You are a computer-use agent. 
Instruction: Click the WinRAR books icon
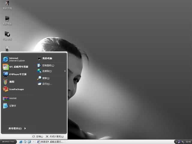[6, 98]
